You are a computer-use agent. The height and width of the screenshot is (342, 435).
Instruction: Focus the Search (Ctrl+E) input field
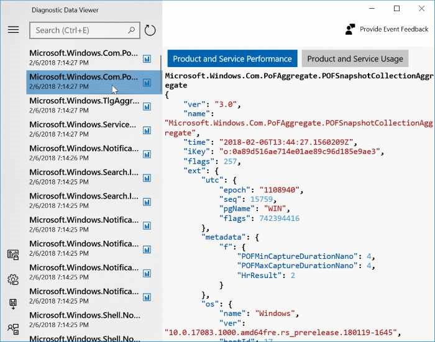pos(80,30)
